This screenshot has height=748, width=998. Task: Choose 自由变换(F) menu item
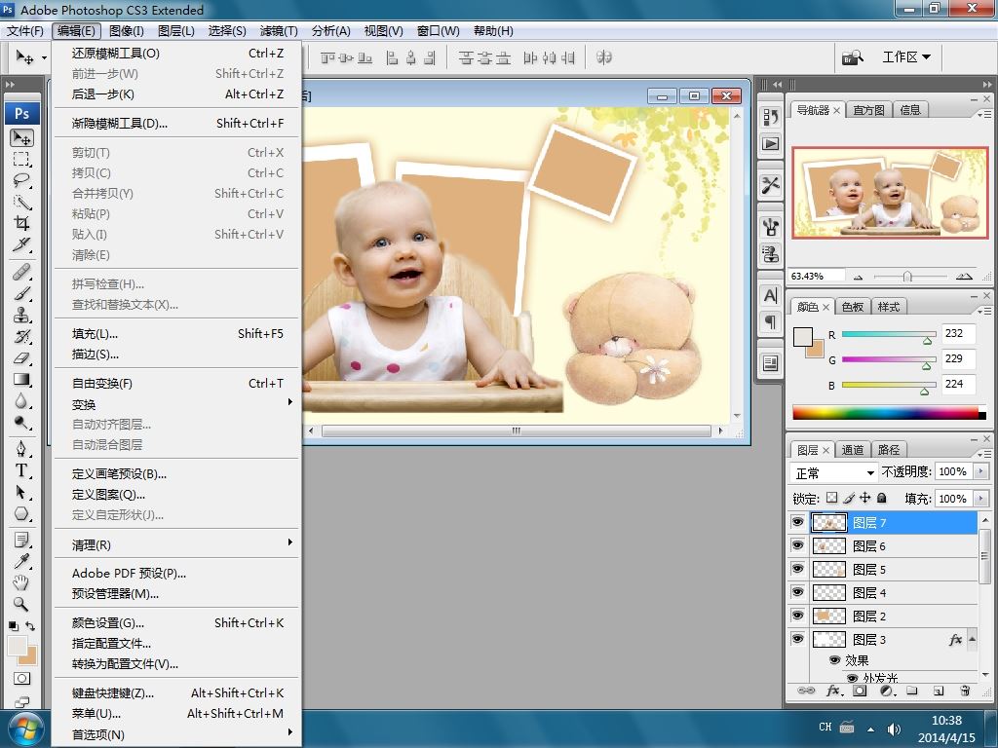tap(176, 384)
